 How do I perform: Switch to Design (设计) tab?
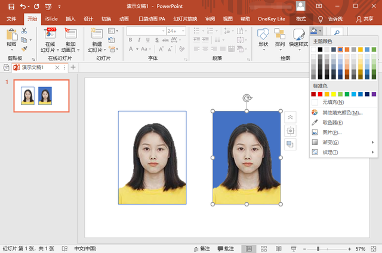tap(88, 19)
